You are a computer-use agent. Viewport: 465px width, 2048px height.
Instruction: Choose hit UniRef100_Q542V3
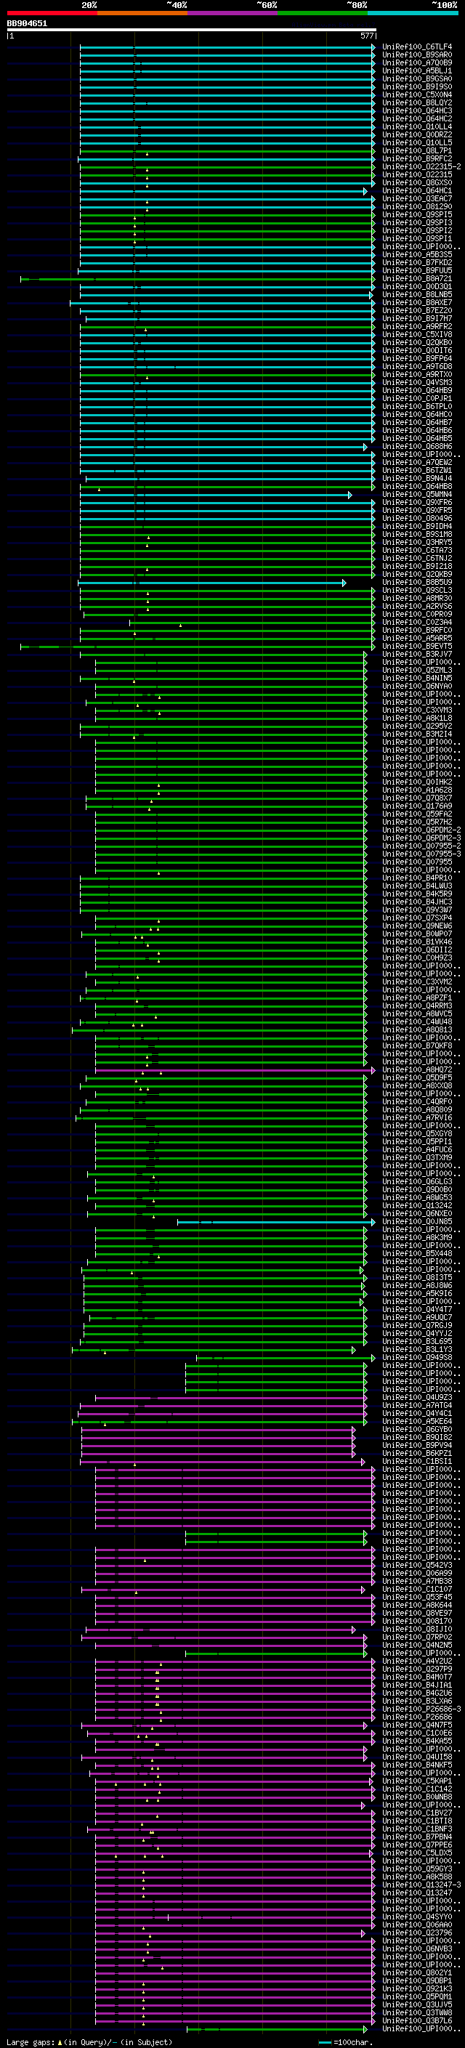tap(416, 1566)
